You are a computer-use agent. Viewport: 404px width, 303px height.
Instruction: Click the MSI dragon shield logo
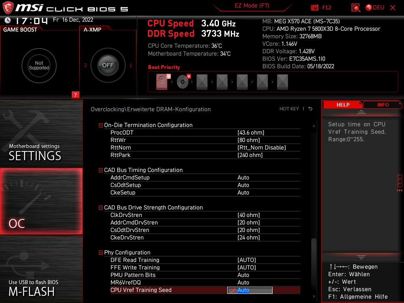coord(8,8)
